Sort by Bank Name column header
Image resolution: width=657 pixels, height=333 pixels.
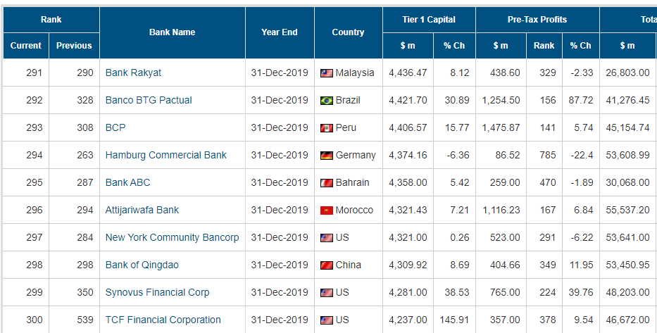173,32
